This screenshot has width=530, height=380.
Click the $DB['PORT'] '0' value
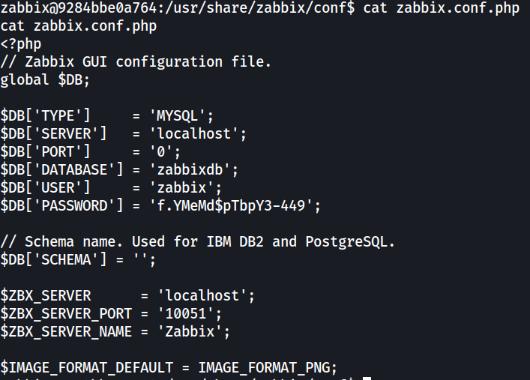click(x=162, y=152)
